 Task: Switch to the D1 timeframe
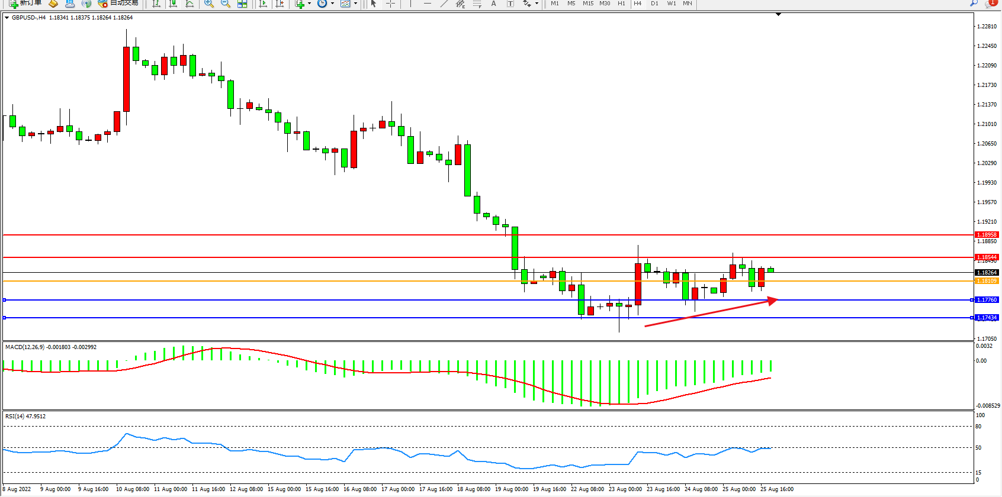[654, 4]
